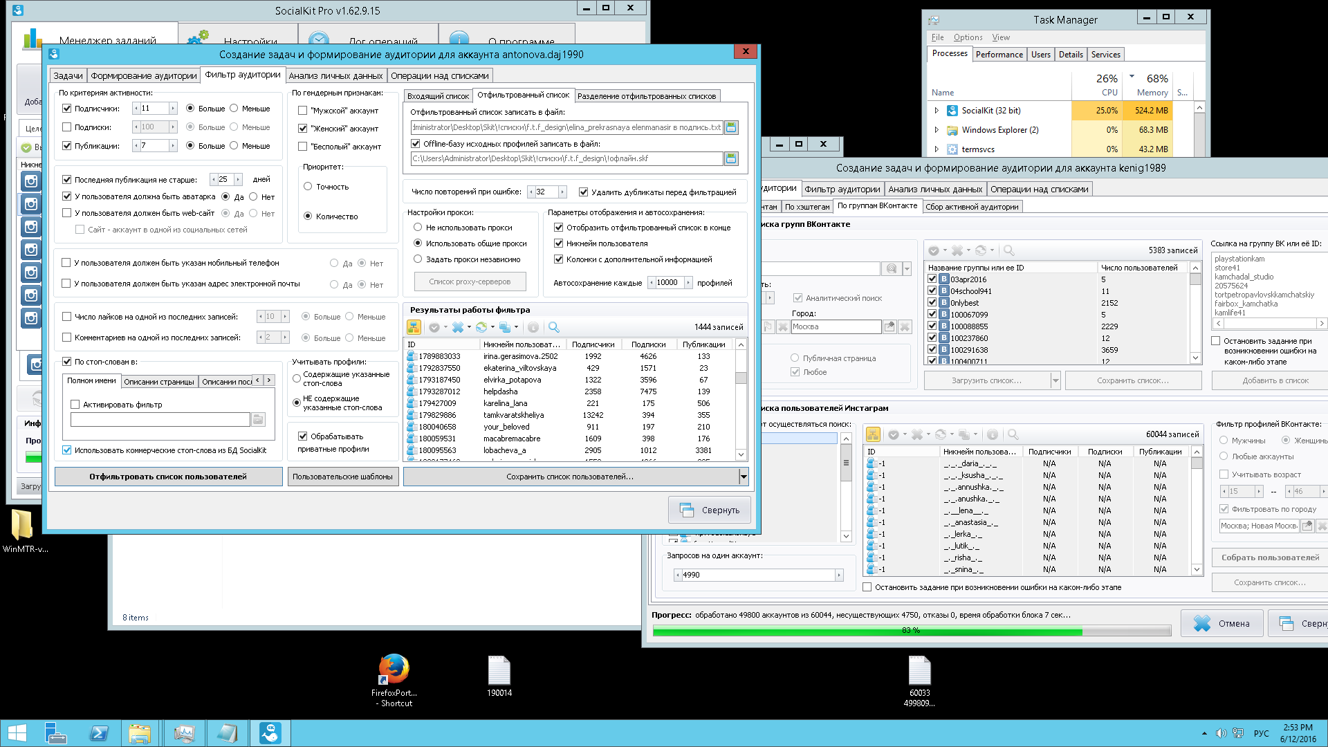Image resolution: width=1328 pixels, height=747 pixels.
Task: Click the filtered list file path field
Action: tap(566, 127)
